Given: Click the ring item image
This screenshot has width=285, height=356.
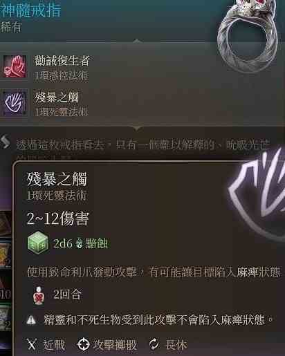Looking at the screenshot, I should coord(248,35).
